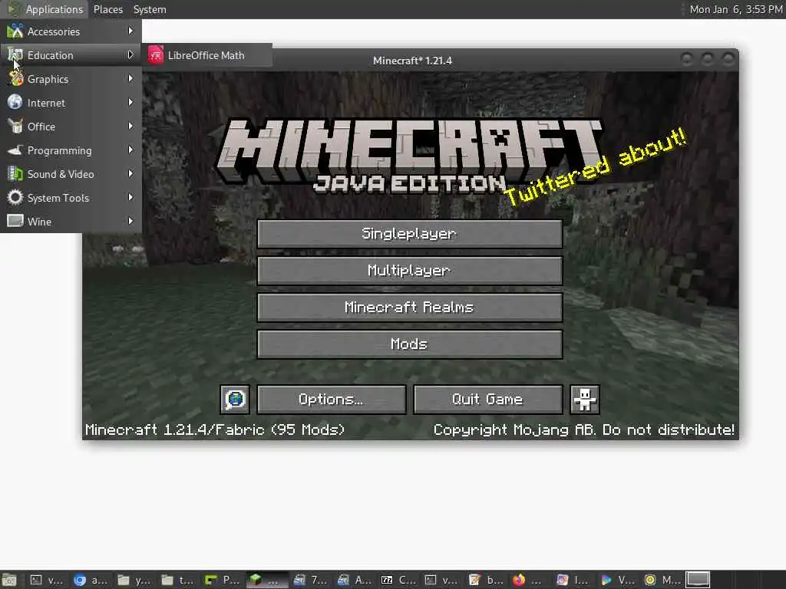Switch to the play-arrow taskbar item labeled V...
This screenshot has width=786, height=589.
click(x=617, y=580)
